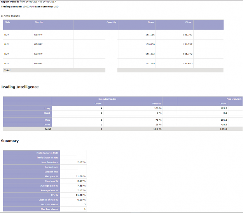This screenshot has height=213, width=243.
Task: Click close price 151.797 in the 150.806 row
Action: point(188,44)
